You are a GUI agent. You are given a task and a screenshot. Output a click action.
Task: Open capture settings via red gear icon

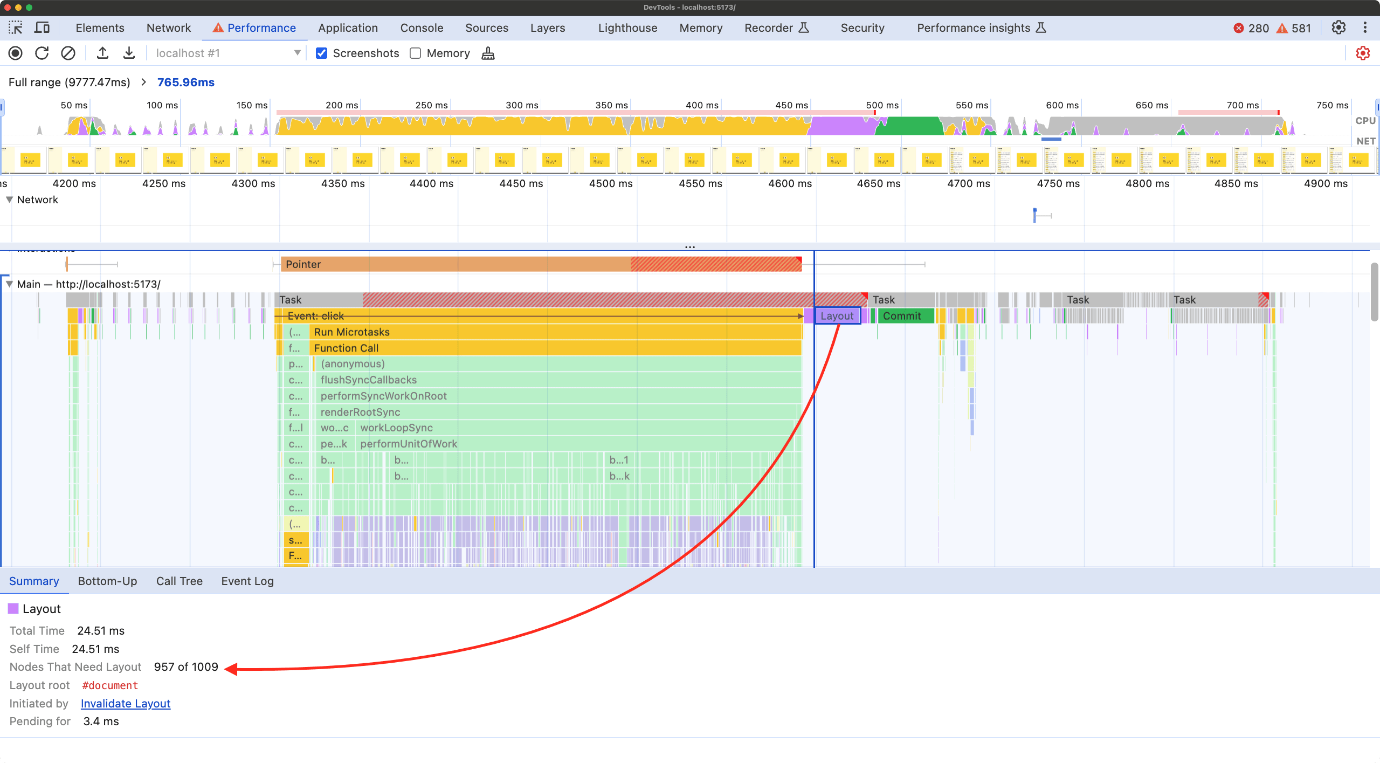point(1362,53)
